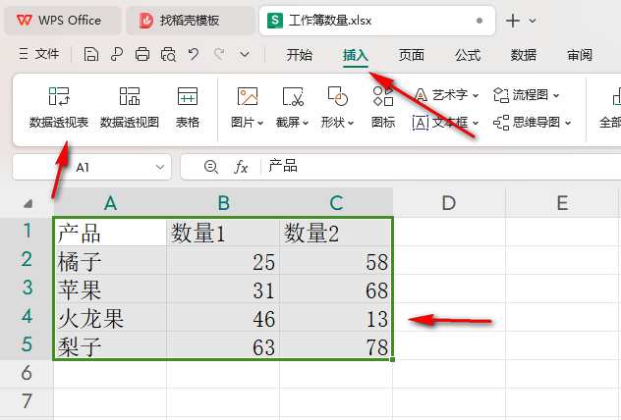This screenshot has height=420, width=621.
Task: Select column C header
Action: pos(336,203)
